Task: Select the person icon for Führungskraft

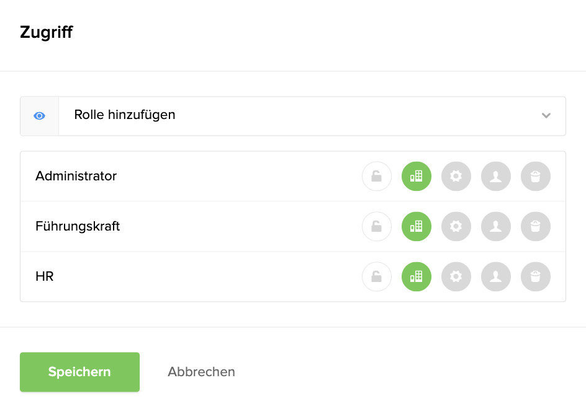Action: pos(496,226)
